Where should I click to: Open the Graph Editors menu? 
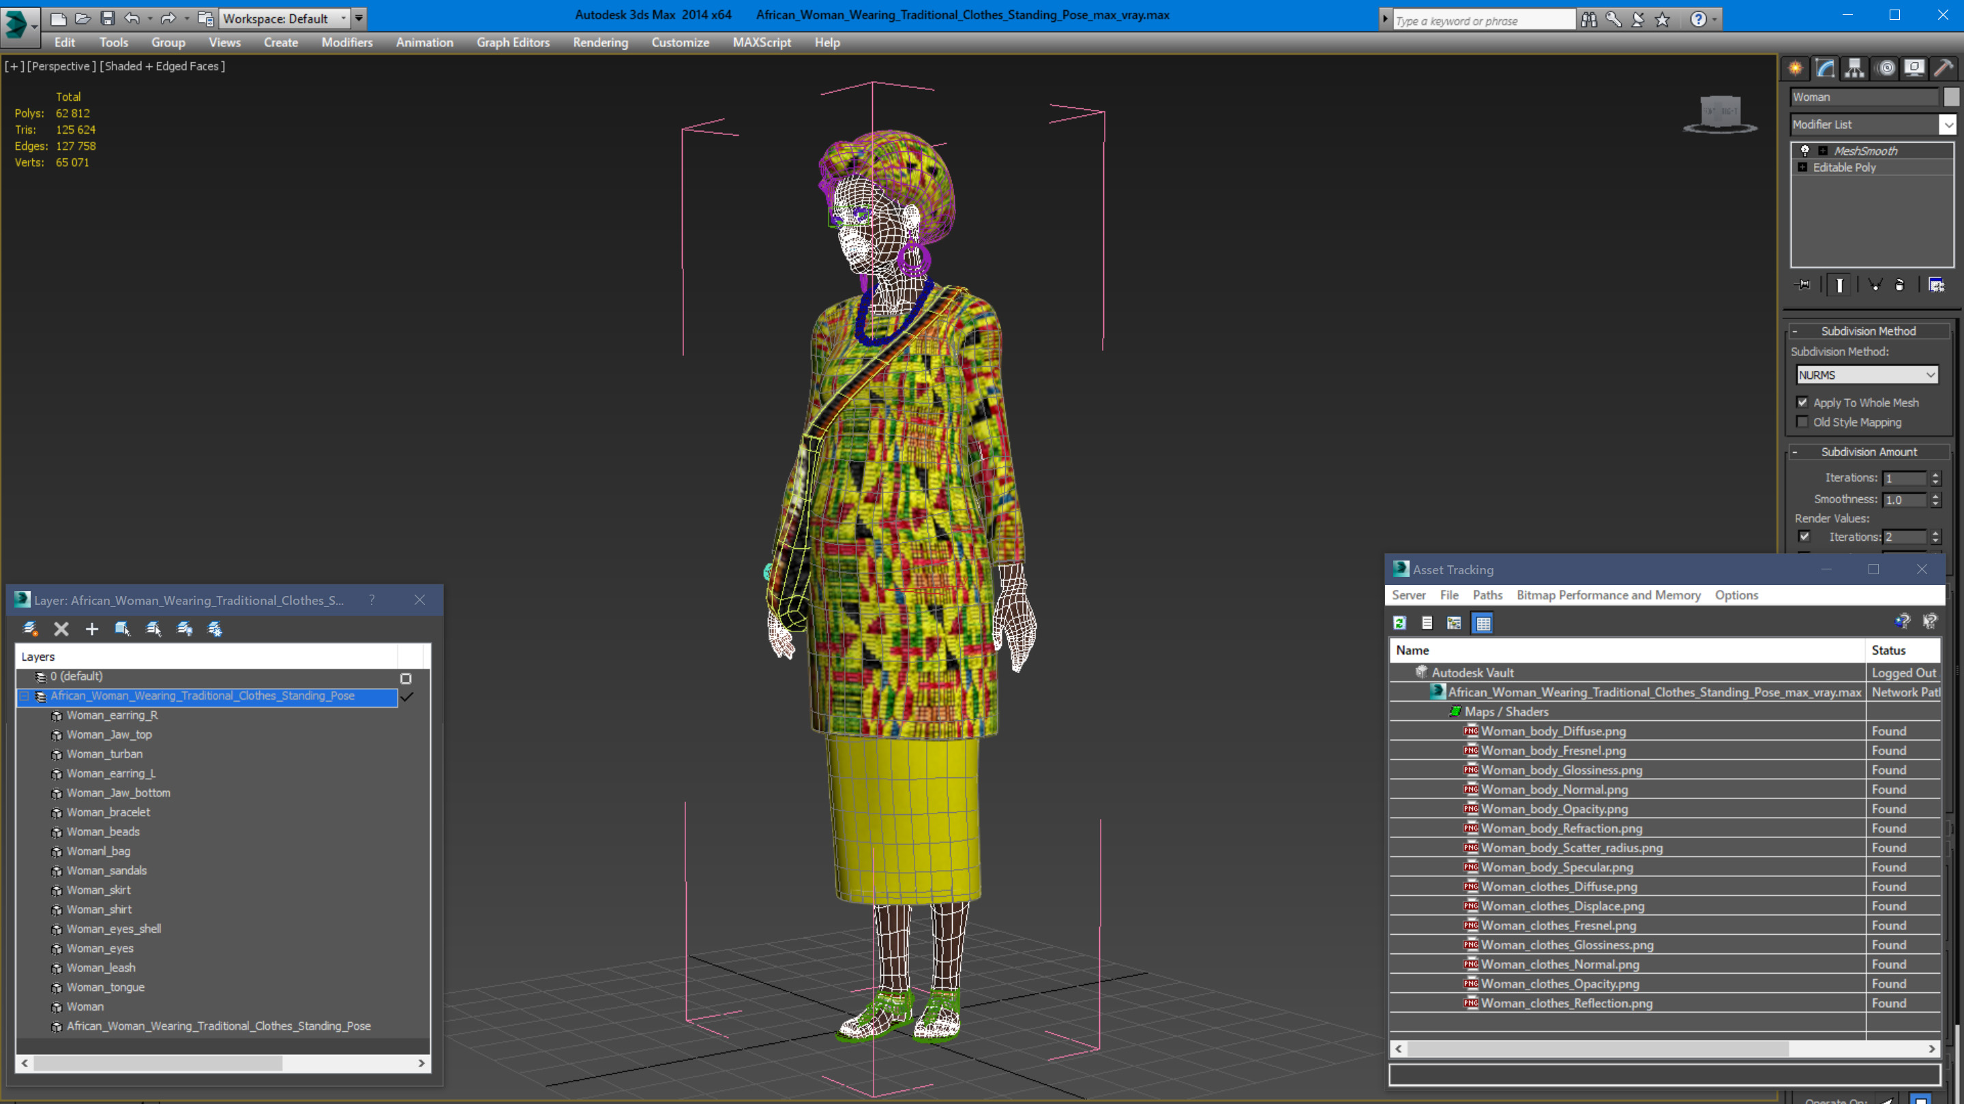pos(513,43)
